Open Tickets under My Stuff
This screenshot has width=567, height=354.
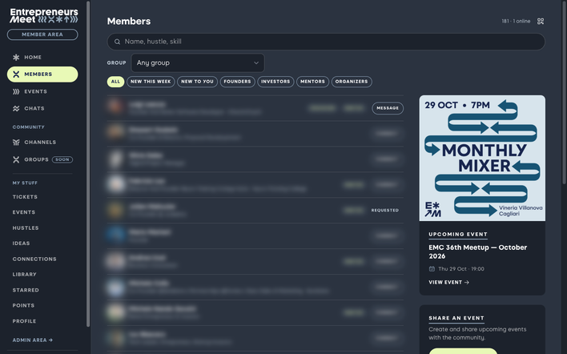(x=25, y=197)
